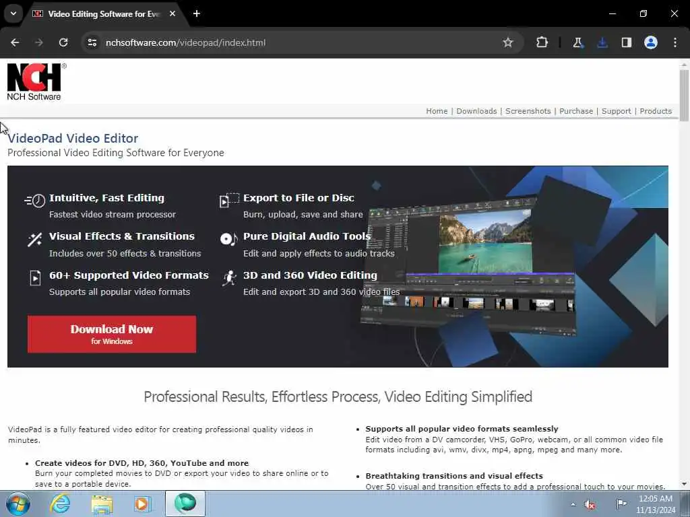Open the Products navigation link

click(x=656, y=111)
